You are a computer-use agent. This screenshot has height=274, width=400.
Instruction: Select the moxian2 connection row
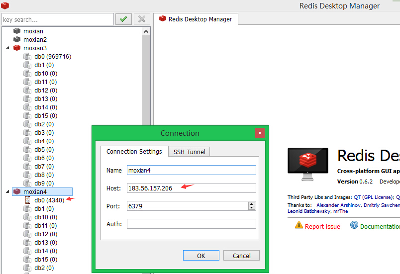pyautogui.click(x=35, y=39)
